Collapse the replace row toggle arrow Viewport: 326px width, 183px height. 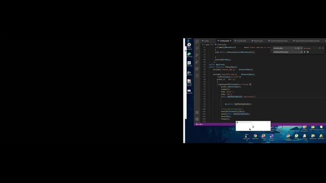coord(271,50)
